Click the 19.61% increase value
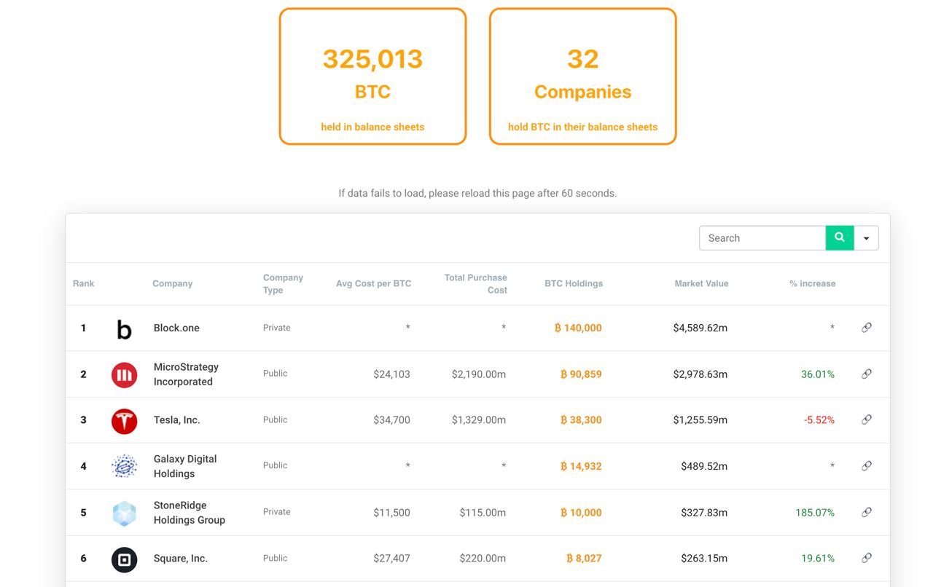Image resolution: width=933 pixels, height=587 pixels. point(818,559)
